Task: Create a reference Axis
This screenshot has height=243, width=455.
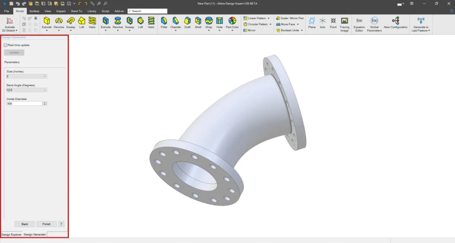Action: [x=322, y=23]
